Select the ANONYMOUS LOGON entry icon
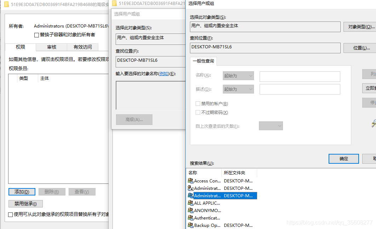This screenshot has width=376, height=229. point(190,210)
